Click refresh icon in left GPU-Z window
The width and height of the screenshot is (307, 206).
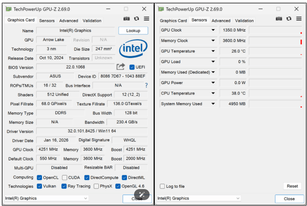click(136, 19)
